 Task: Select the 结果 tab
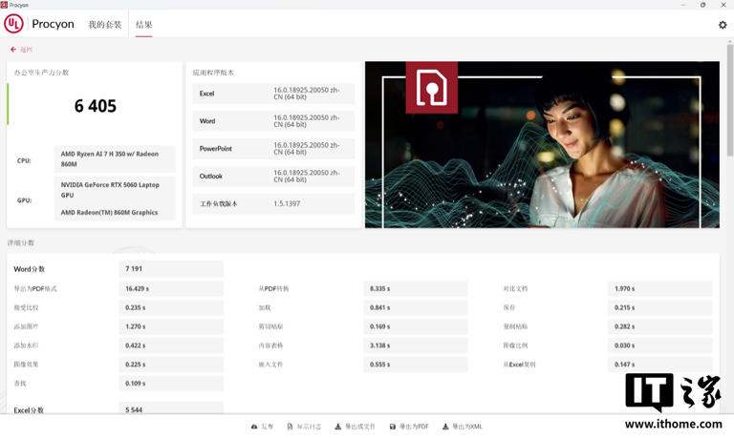point(144,25)
